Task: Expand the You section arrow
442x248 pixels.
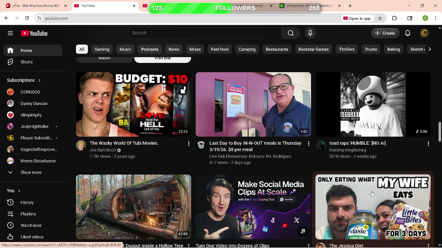Action: (19, 191)
